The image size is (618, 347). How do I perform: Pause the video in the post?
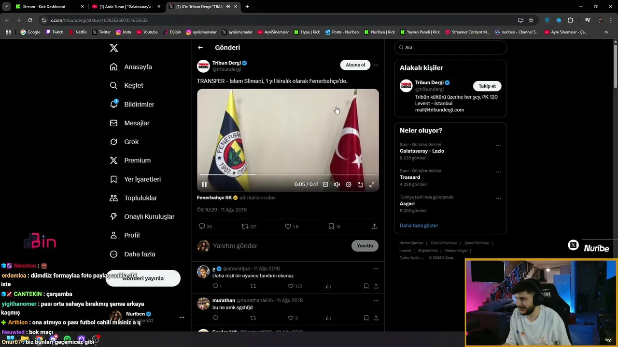click(204, 184)
